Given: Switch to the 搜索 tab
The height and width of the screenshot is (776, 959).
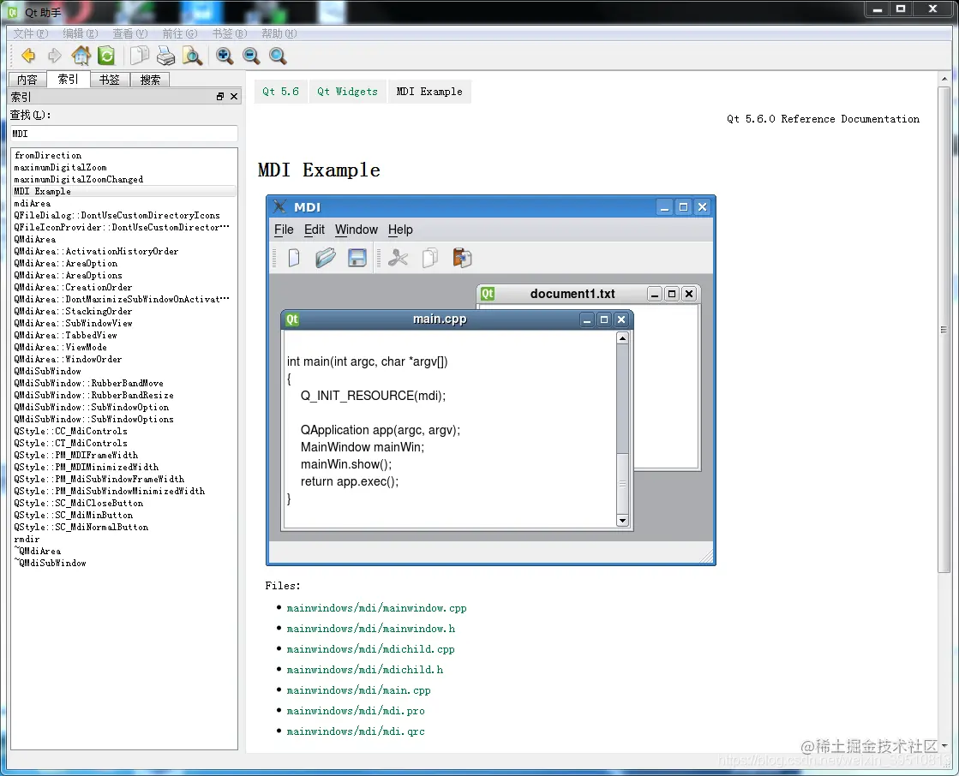Looking at the screenshot, I should [150, 80].
